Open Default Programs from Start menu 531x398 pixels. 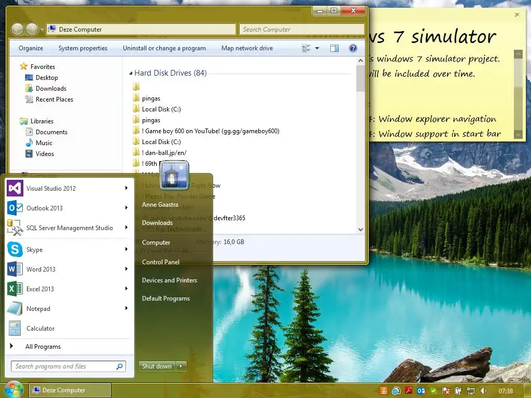point(165,298)
